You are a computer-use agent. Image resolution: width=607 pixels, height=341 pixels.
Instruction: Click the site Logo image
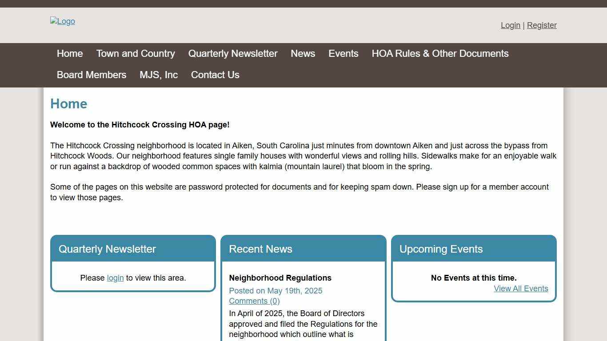click(63, 21)
